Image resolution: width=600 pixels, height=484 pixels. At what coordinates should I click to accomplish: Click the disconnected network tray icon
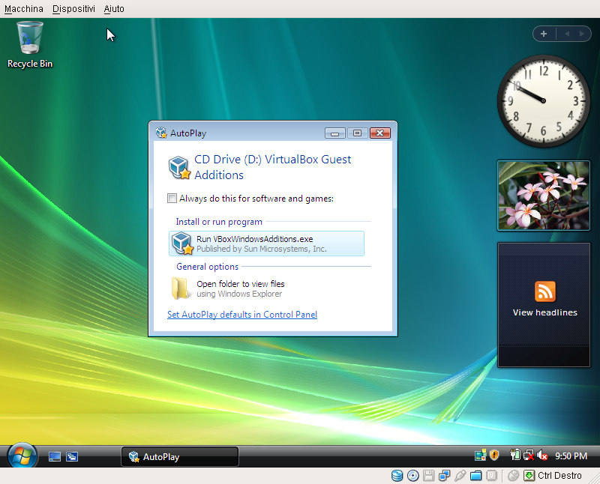(528, 456)
